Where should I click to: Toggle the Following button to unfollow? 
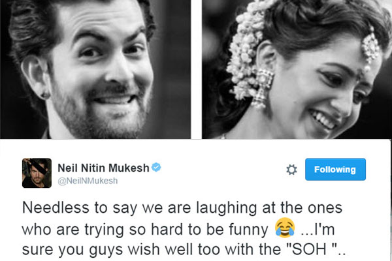click(x=335, y=170)
